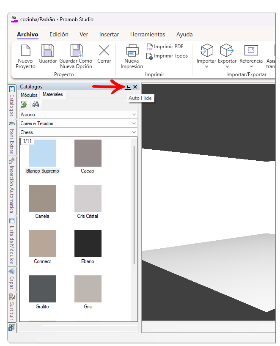Click the Referencia icon

point(251,50)
